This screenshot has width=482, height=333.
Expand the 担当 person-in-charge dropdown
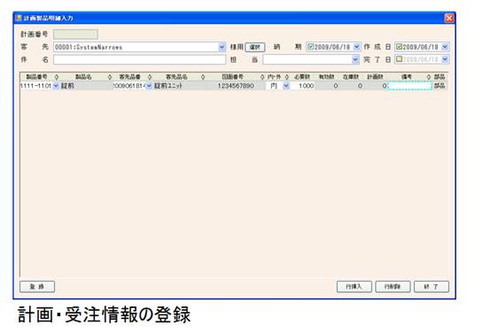click(x=355, y=59)
